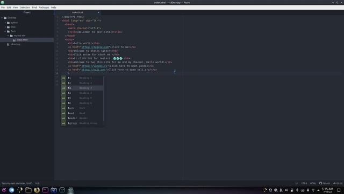Screen dimensions: 344x194
Task: Open the .directory file in tree
Action: coord(16,44)
